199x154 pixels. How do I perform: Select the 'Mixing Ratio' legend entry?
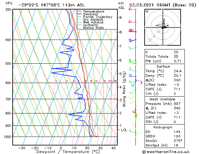coord(94,28)
